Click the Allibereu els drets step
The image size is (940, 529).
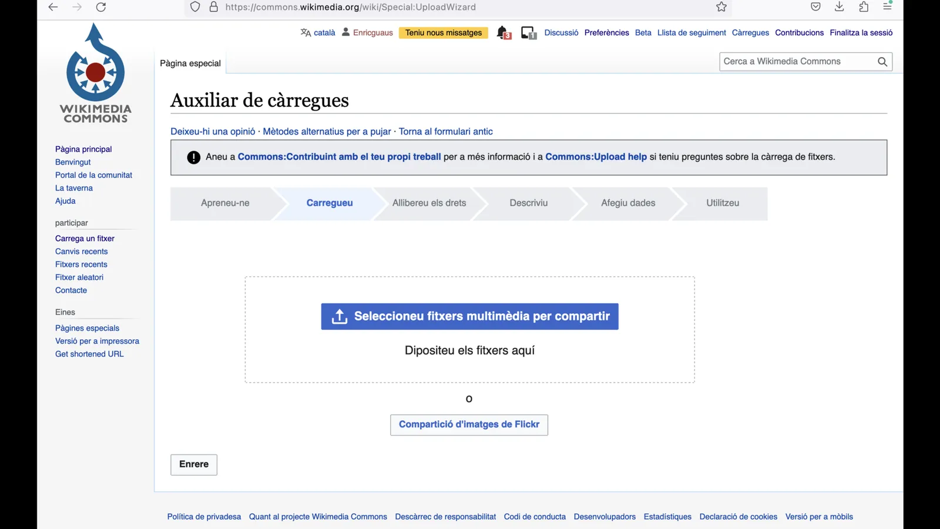pyautogui.click(x=429, y=203)
